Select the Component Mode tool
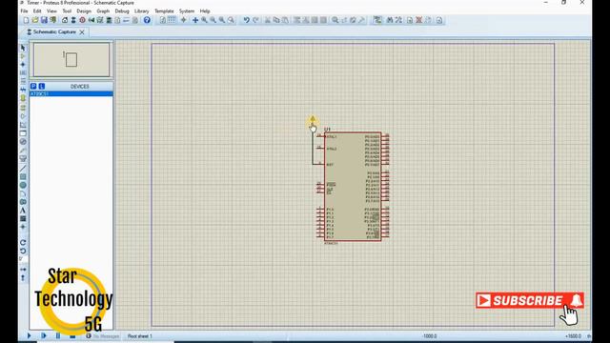This screenshot has width=610, height=343. pos(23,56)
